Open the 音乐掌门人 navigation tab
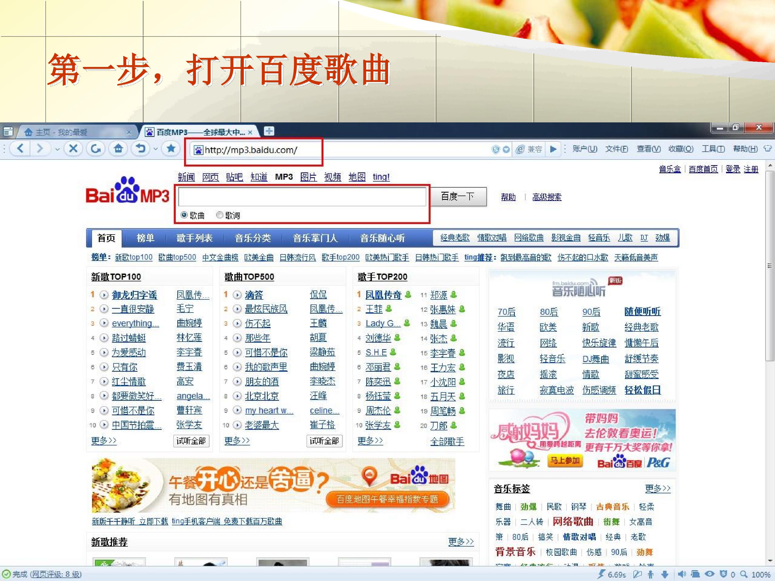 [x=315, y=238]
